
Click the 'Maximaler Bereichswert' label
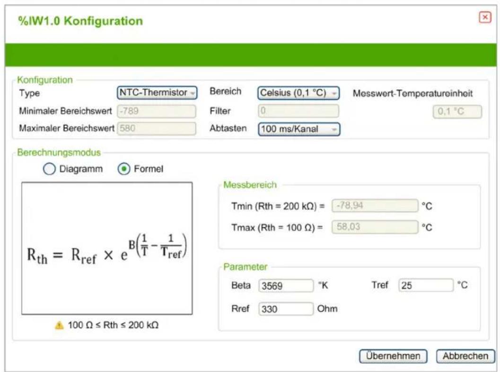[67, 128]
